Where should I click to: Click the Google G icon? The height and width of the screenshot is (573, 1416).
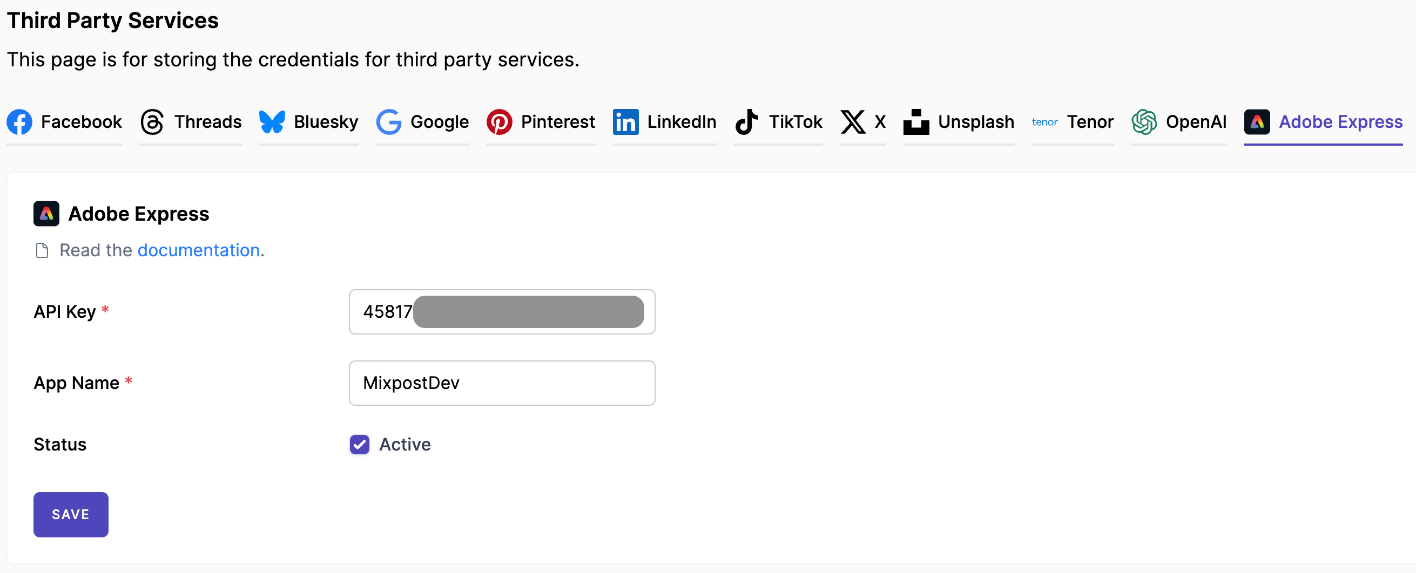point(389,121)
